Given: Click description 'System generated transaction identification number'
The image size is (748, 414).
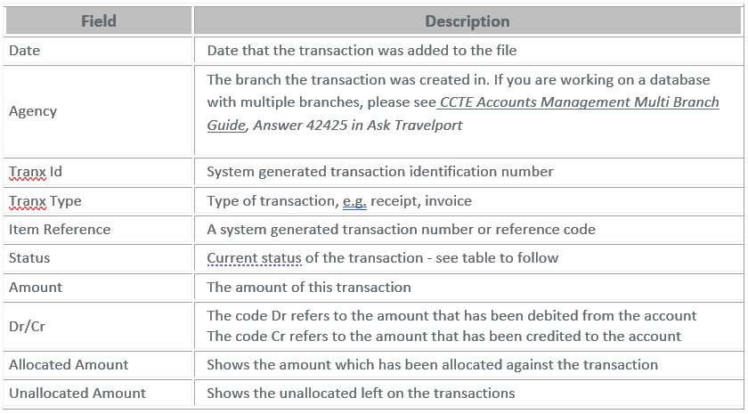Looking at the screenshot, I should click(x=380, y=172).
